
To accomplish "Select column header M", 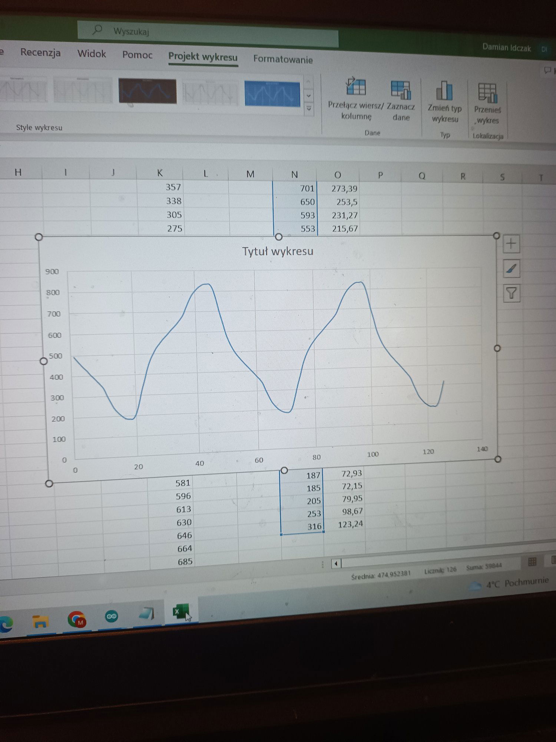I will click(x=251, y=174).
